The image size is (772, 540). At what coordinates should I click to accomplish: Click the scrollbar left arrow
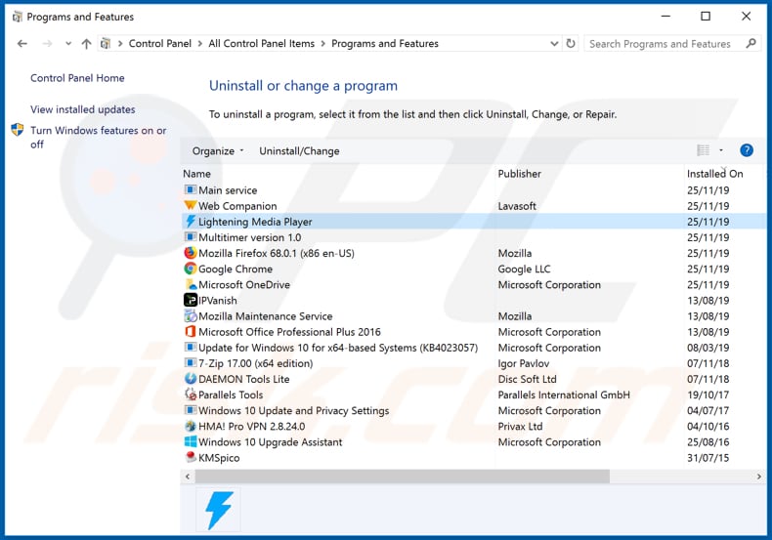[187, 477]
